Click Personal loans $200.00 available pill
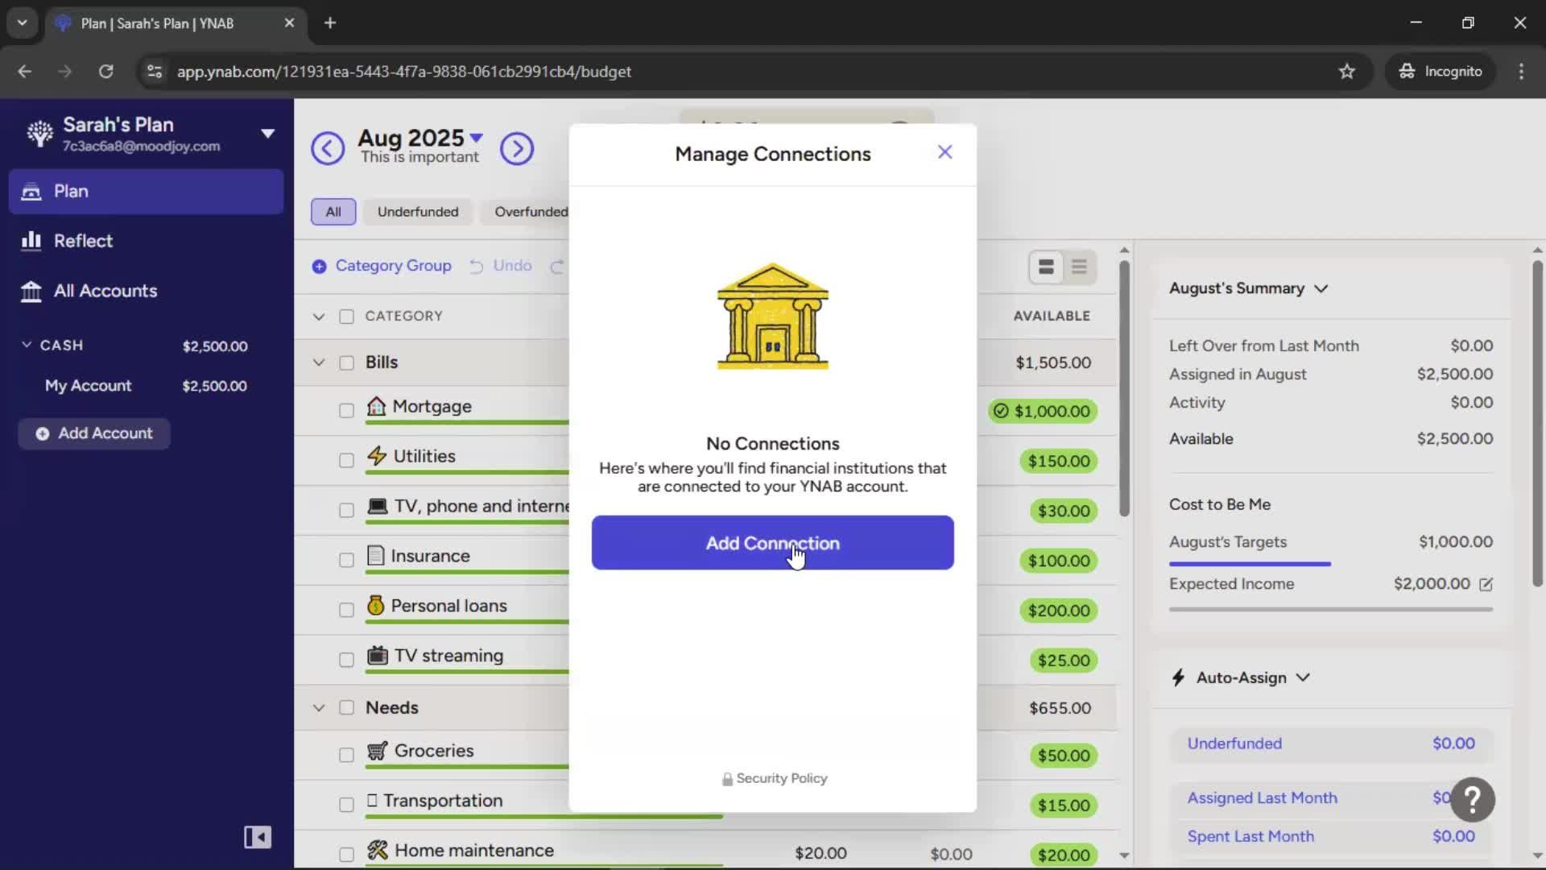The height and width of the screenshot is (870, 1546). (1058, 611)
